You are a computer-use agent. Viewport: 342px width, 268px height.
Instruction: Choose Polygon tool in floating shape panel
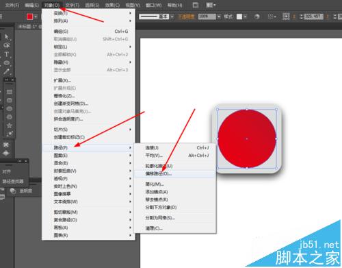[10, 117]
